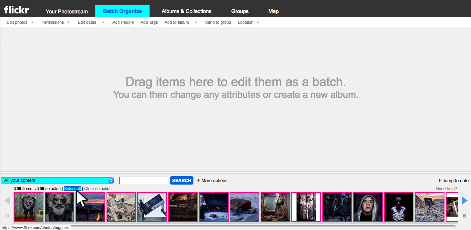Choose Add People in the toolbar
This screenshot has height=230, width=471.
tap(123, 22)
